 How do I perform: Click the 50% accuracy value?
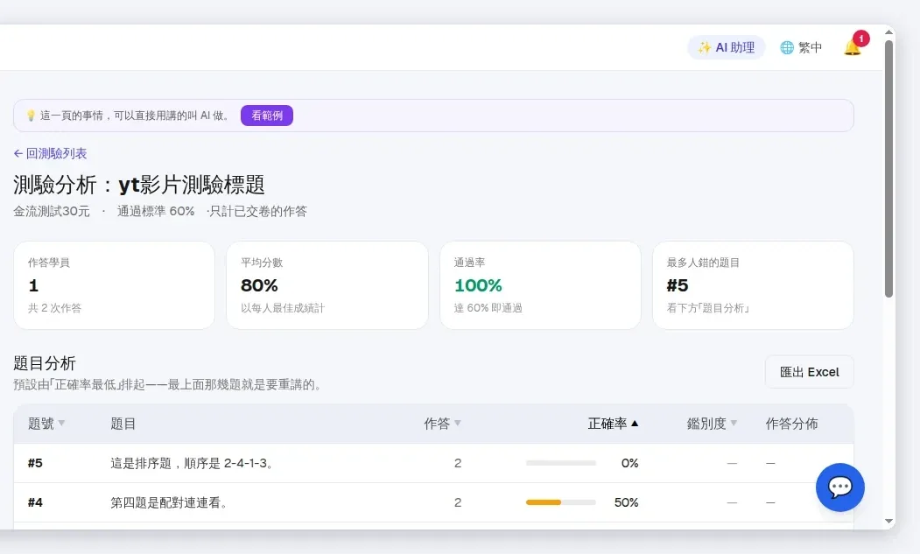626,502
